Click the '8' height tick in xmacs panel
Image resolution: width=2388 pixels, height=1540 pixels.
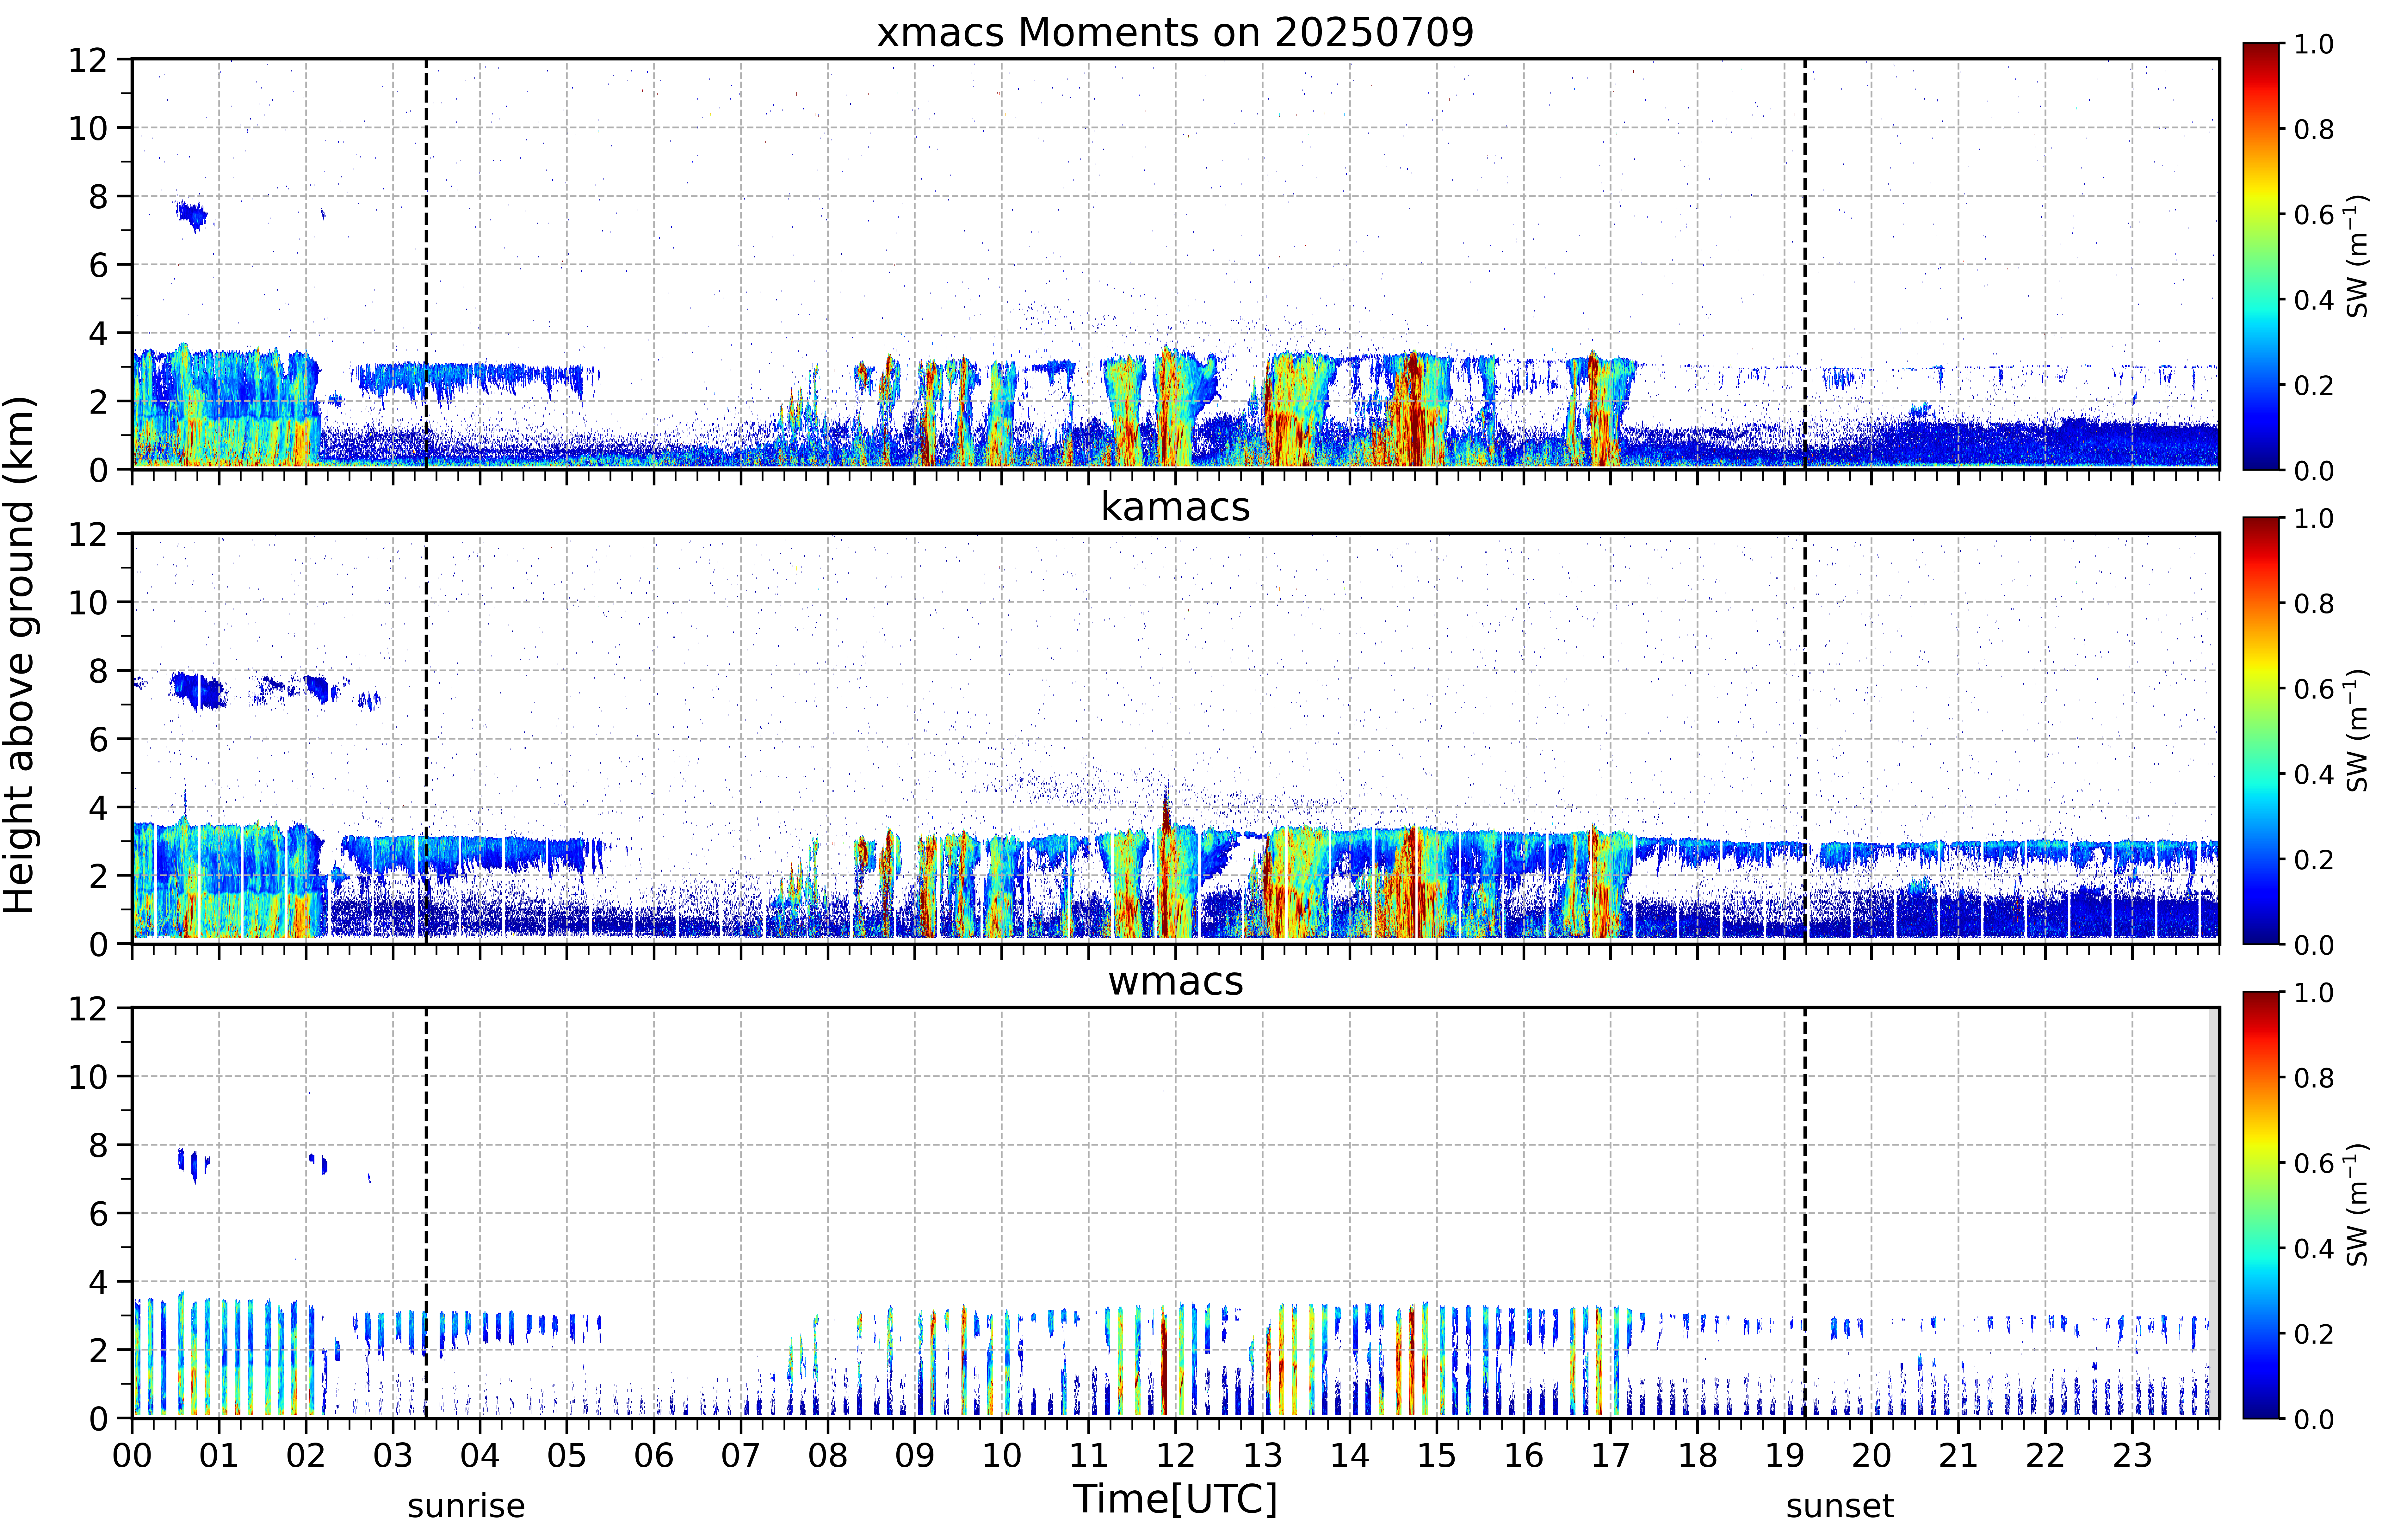(x=98, y=197)
